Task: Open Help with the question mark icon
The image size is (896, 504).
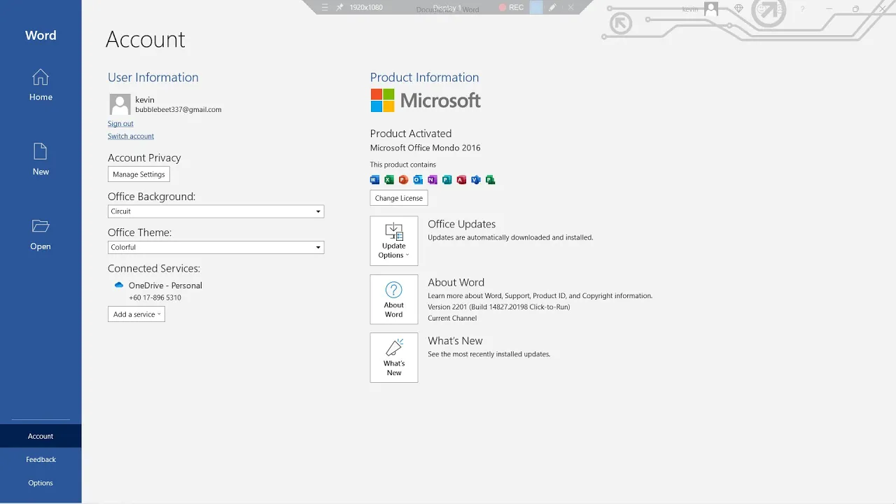Action: tap(802, 8)
